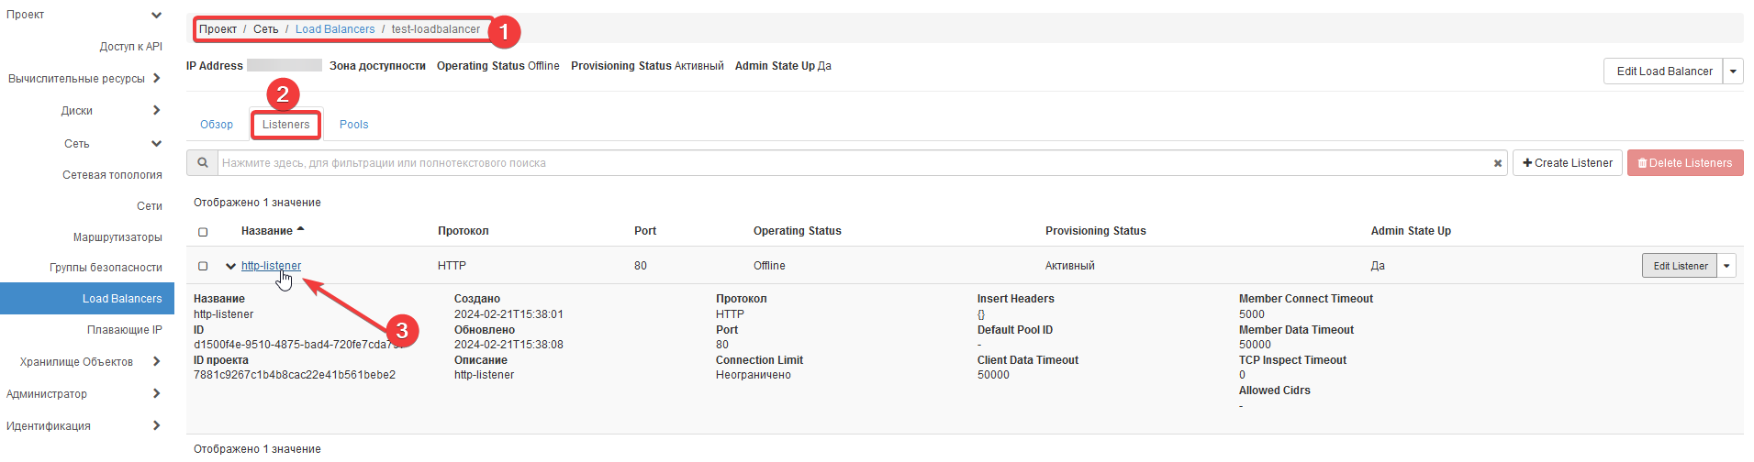Viewport: 1754px width, 462px height.
Task: Expand the Вычислительные ресурсы sidebar section
Action: pos(157,79)
